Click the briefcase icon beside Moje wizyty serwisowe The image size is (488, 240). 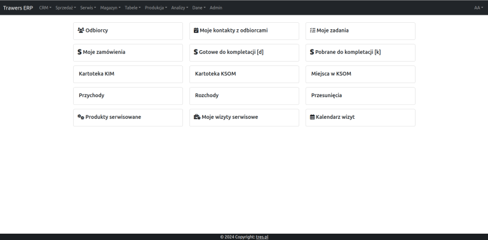[197, 117]
